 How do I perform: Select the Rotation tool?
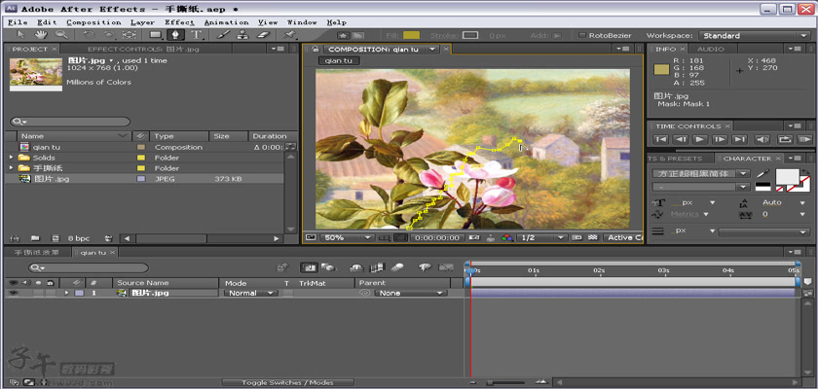click(89, 35)
